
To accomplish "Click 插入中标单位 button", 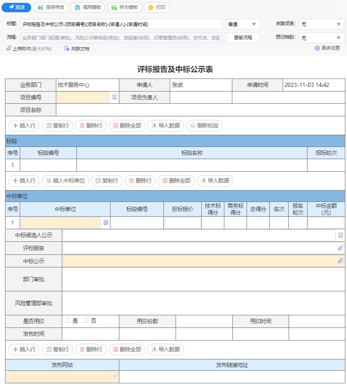I will pos(66,181).
